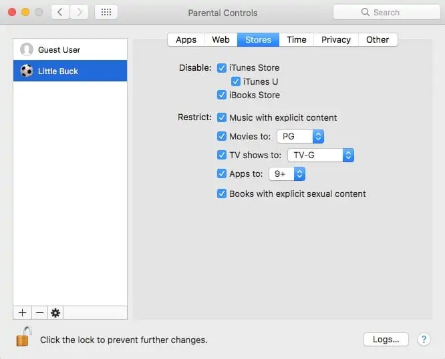Toggle the Apps to restriction checkbox
The width and height of the screenshot is (445, 359).
[222, 173]
